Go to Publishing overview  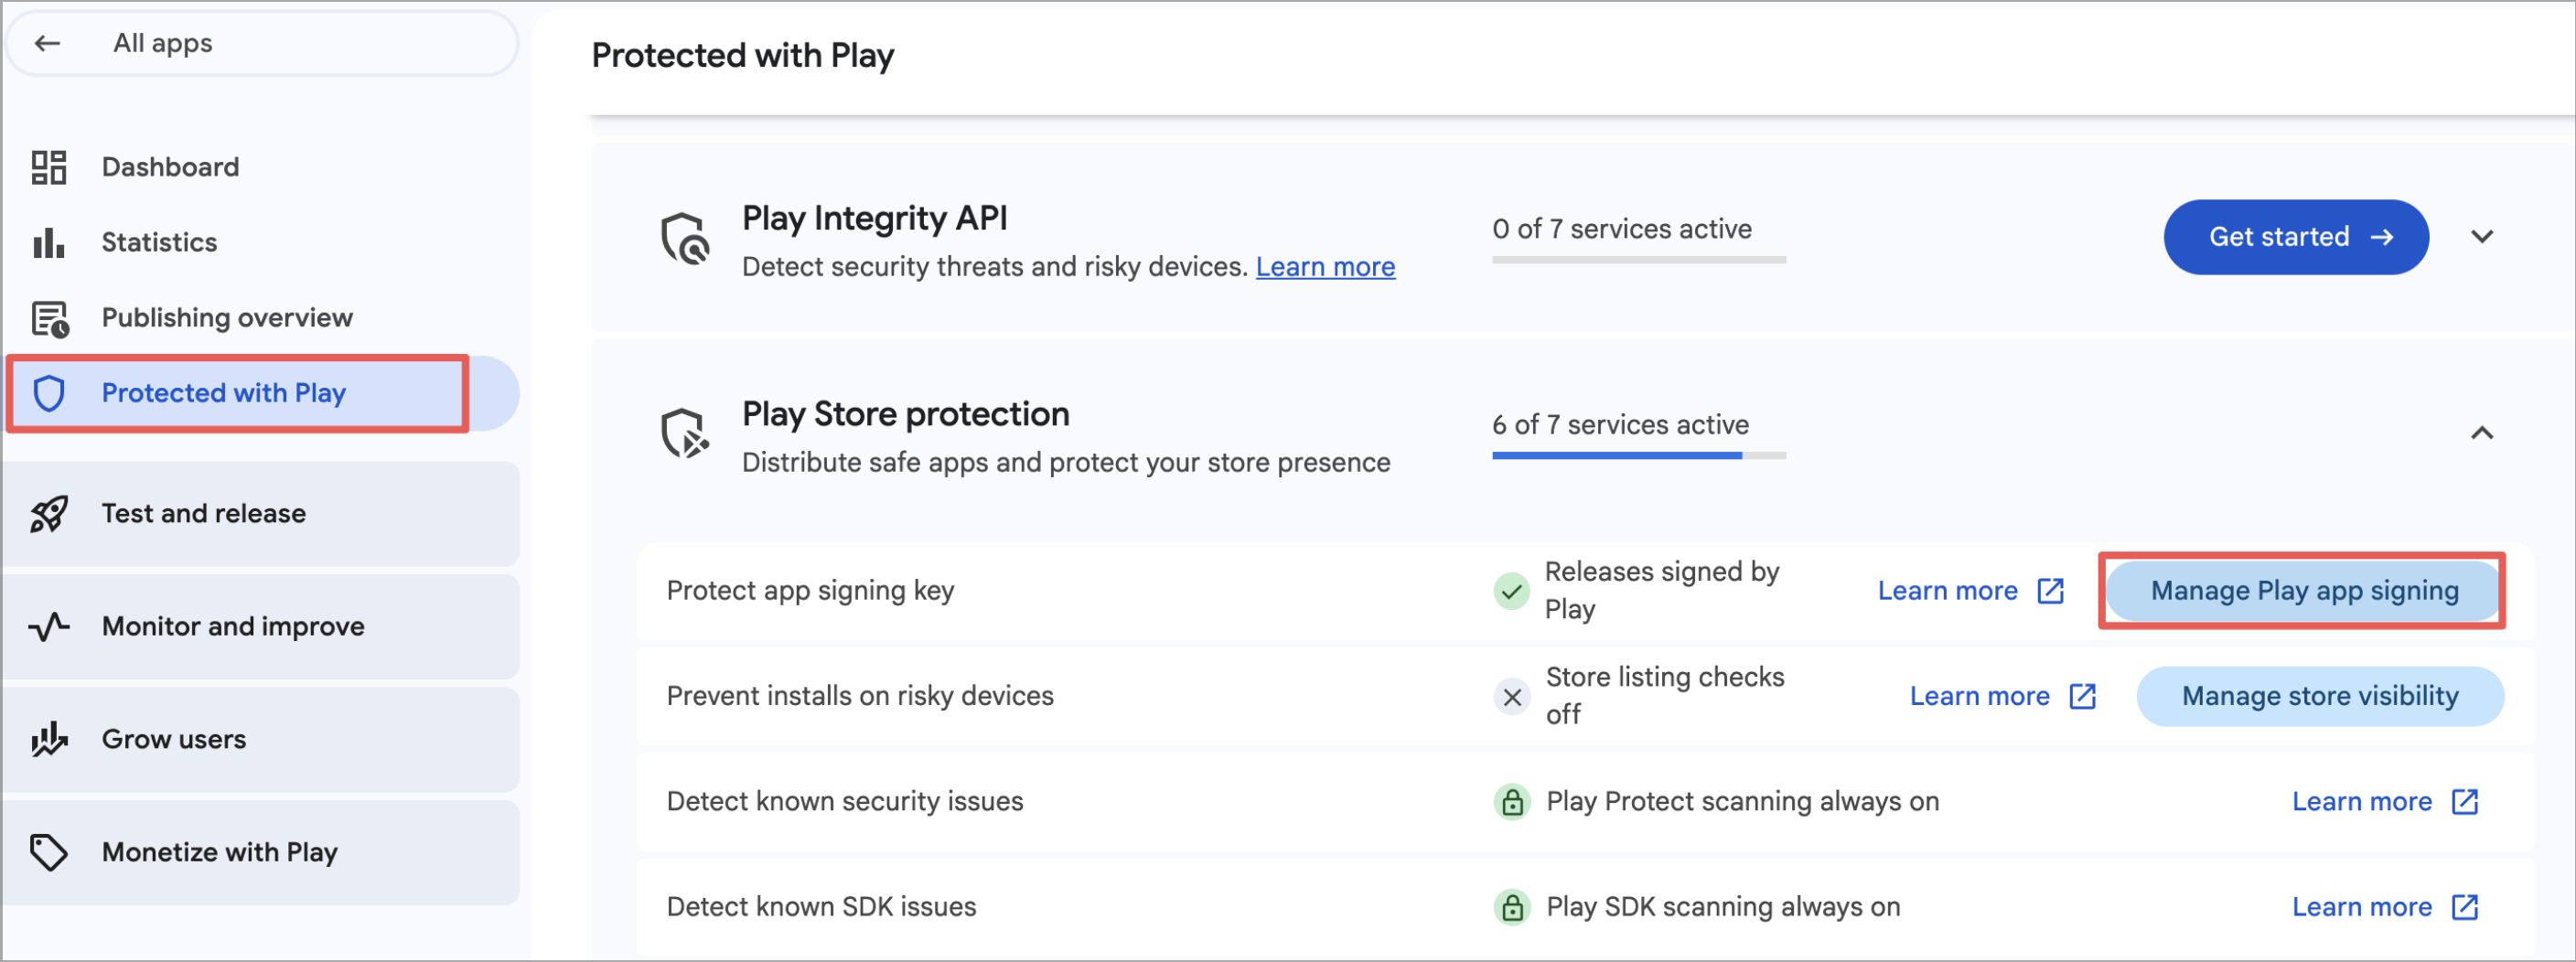click(x=262, y=318)
